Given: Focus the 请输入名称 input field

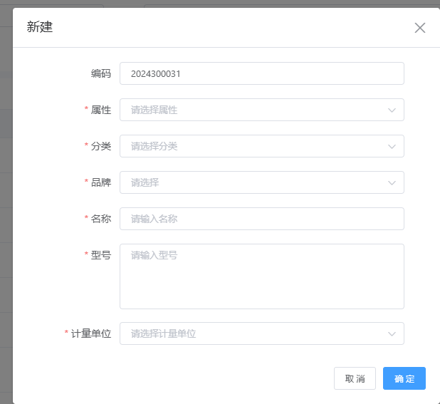Looking at the screenshot, I should point(261,219).
